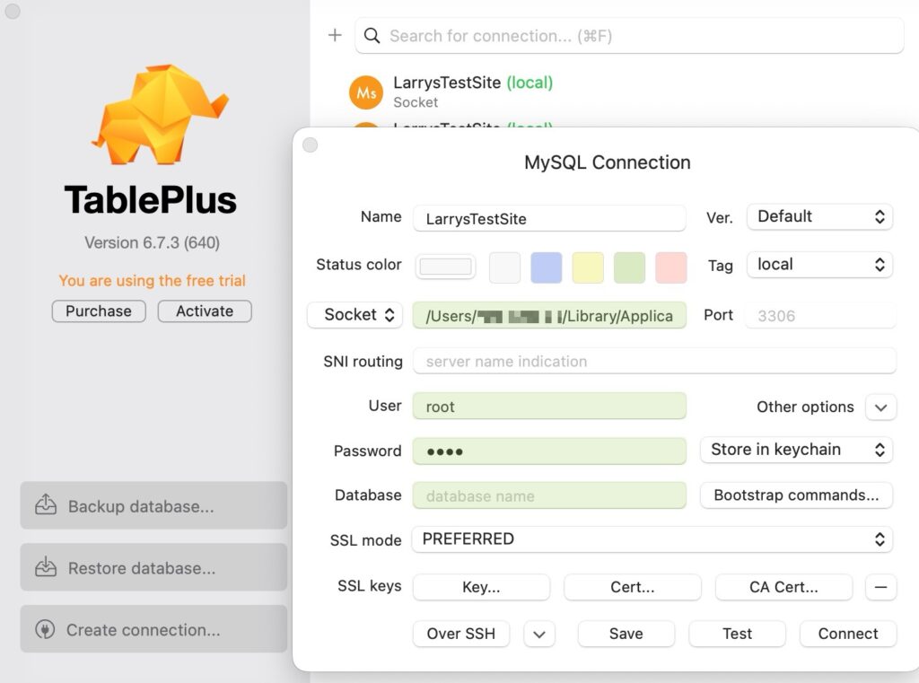Click the plus icon to add connection
This screenshot has width=919, height=683.
tap(335, 36)
